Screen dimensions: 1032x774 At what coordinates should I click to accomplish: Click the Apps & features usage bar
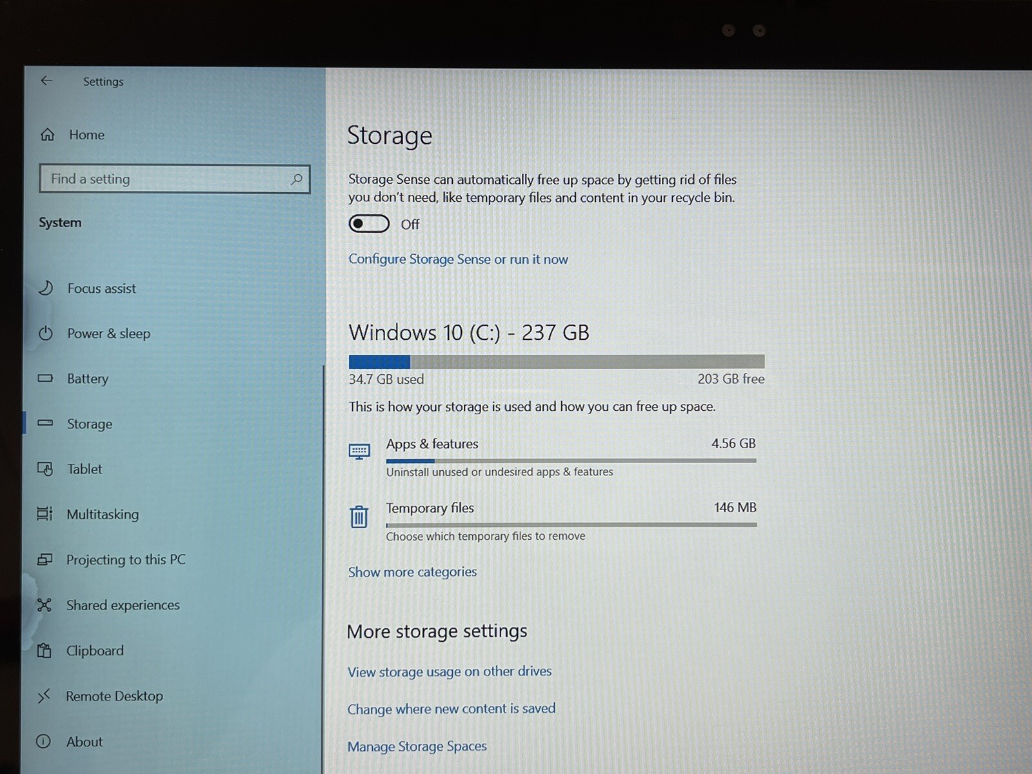pos(571,461)
